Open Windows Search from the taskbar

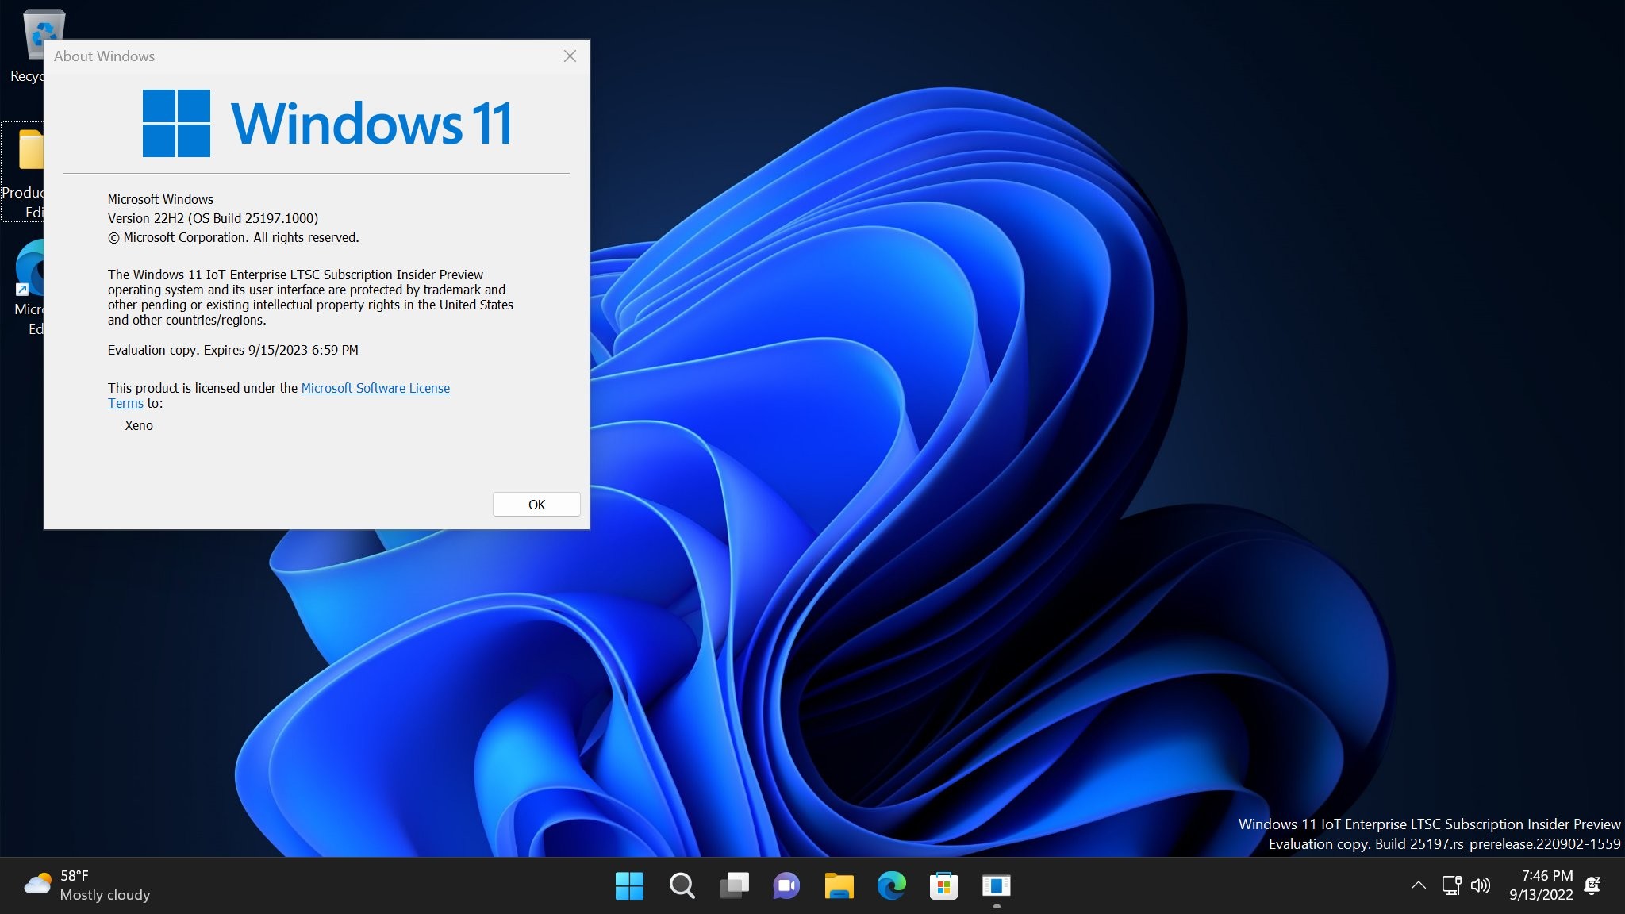click(682, 885)
